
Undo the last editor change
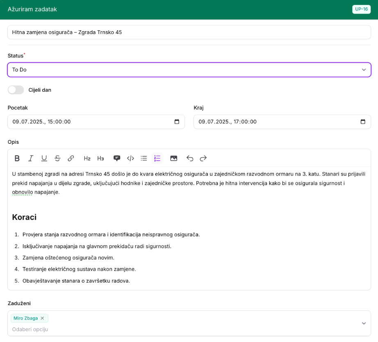coord(190,158)
